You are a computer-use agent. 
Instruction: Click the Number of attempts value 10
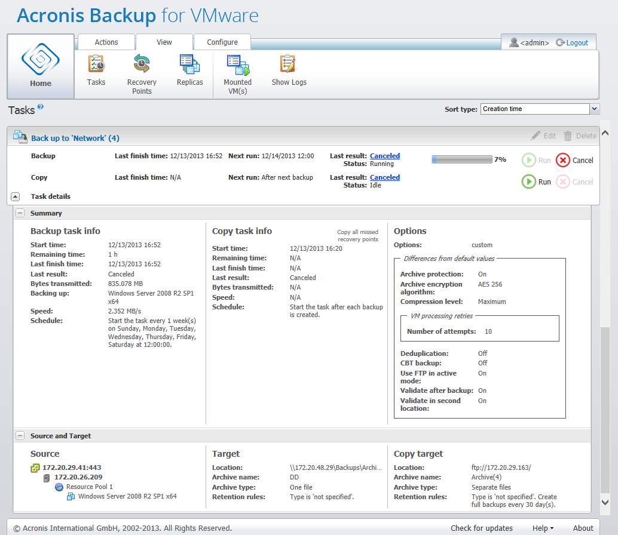(x=488, y=331)
